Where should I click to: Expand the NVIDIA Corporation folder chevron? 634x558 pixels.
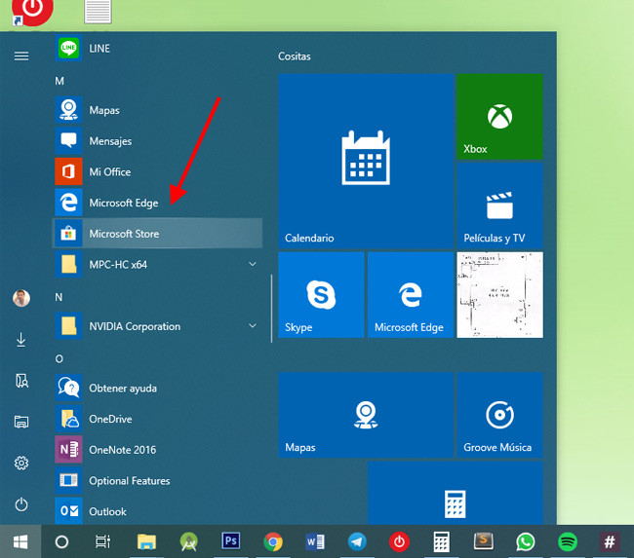point(253,326)
